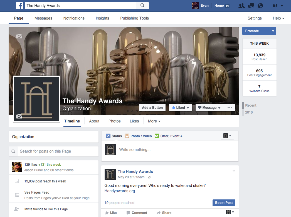Open the Liked dropdown button
The width and height of the screenshot is (291, 217).
click(180, 108)
